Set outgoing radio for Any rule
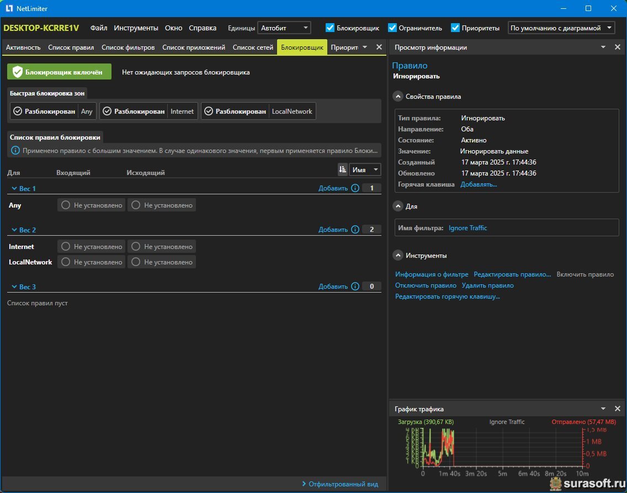Screen dimensions: 627x493 (136, 205)
